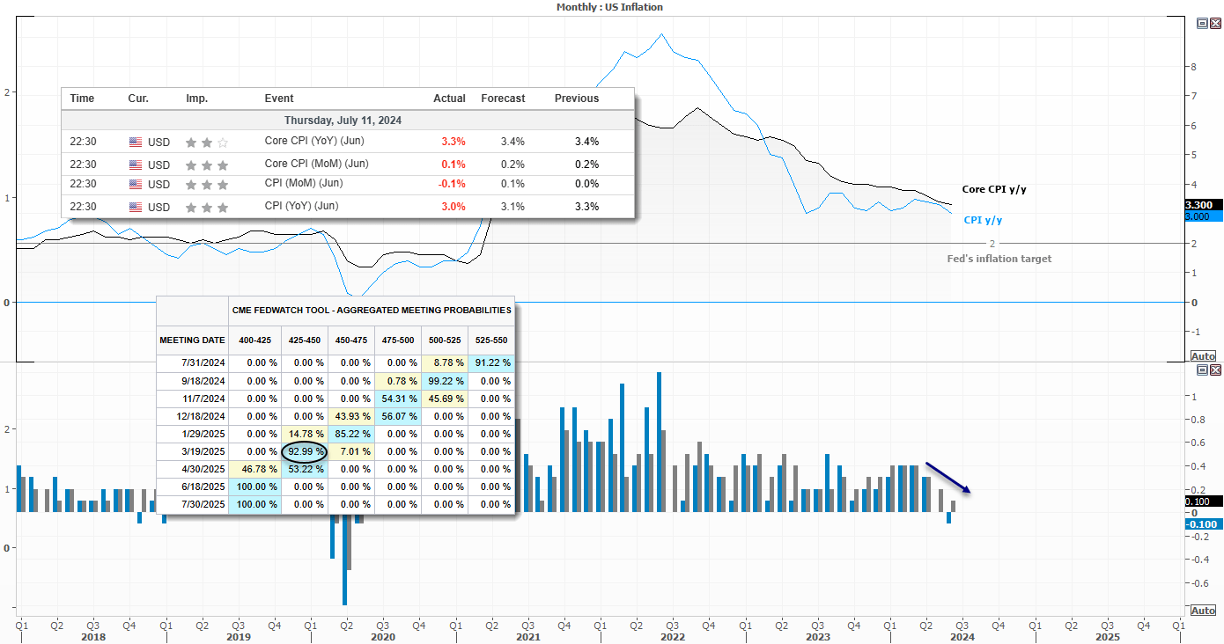Screen dimensions: 1224x644
Task: Click the 'Time' column header
Action: (x=82, y=99)
